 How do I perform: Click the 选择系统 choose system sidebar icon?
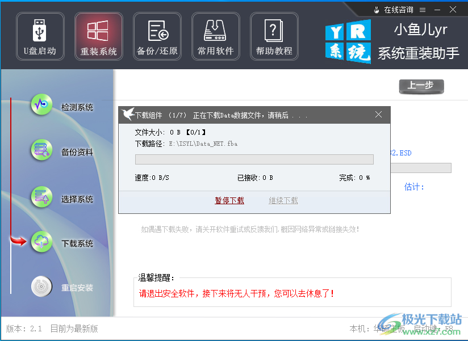click(41, 196)
